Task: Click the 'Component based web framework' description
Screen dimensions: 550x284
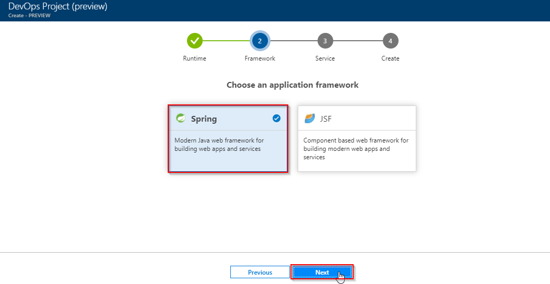Action: 356,149
